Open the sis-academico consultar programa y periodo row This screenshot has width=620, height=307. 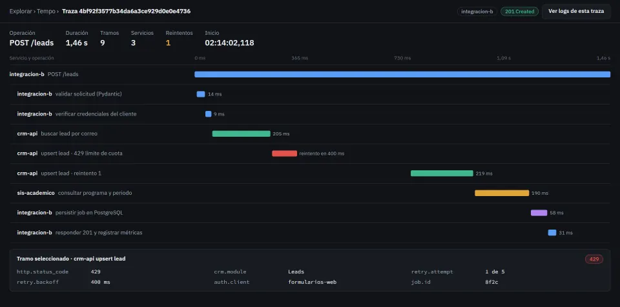coord(310,193)
